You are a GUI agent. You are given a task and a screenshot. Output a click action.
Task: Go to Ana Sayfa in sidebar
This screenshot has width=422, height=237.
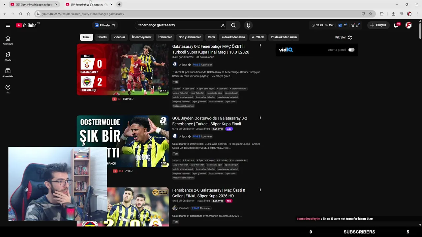coord(8,40)
